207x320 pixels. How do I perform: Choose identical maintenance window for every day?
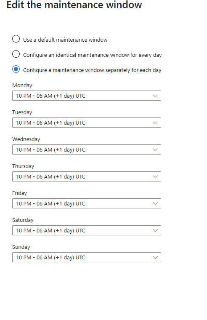pos(16,54)
